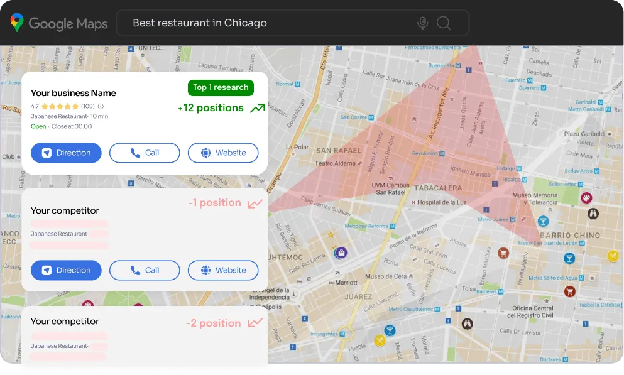Click the Your business Name title

point(74,93)
